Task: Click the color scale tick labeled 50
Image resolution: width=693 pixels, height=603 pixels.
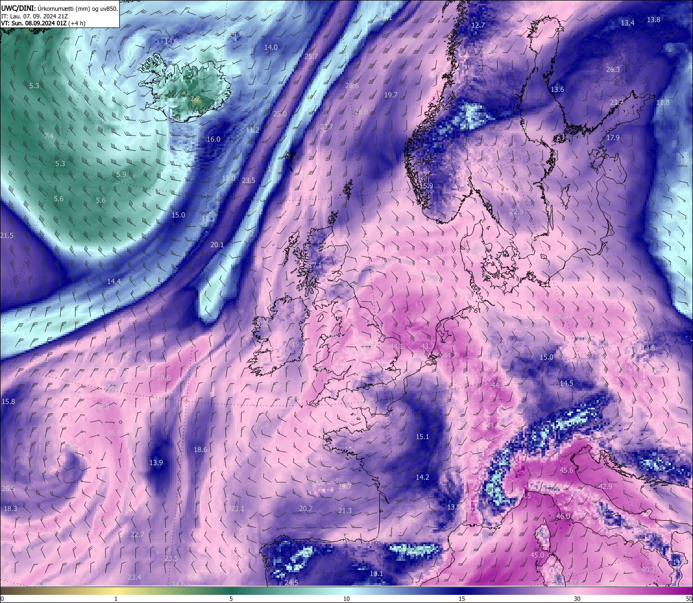Action: pos(689,599)
